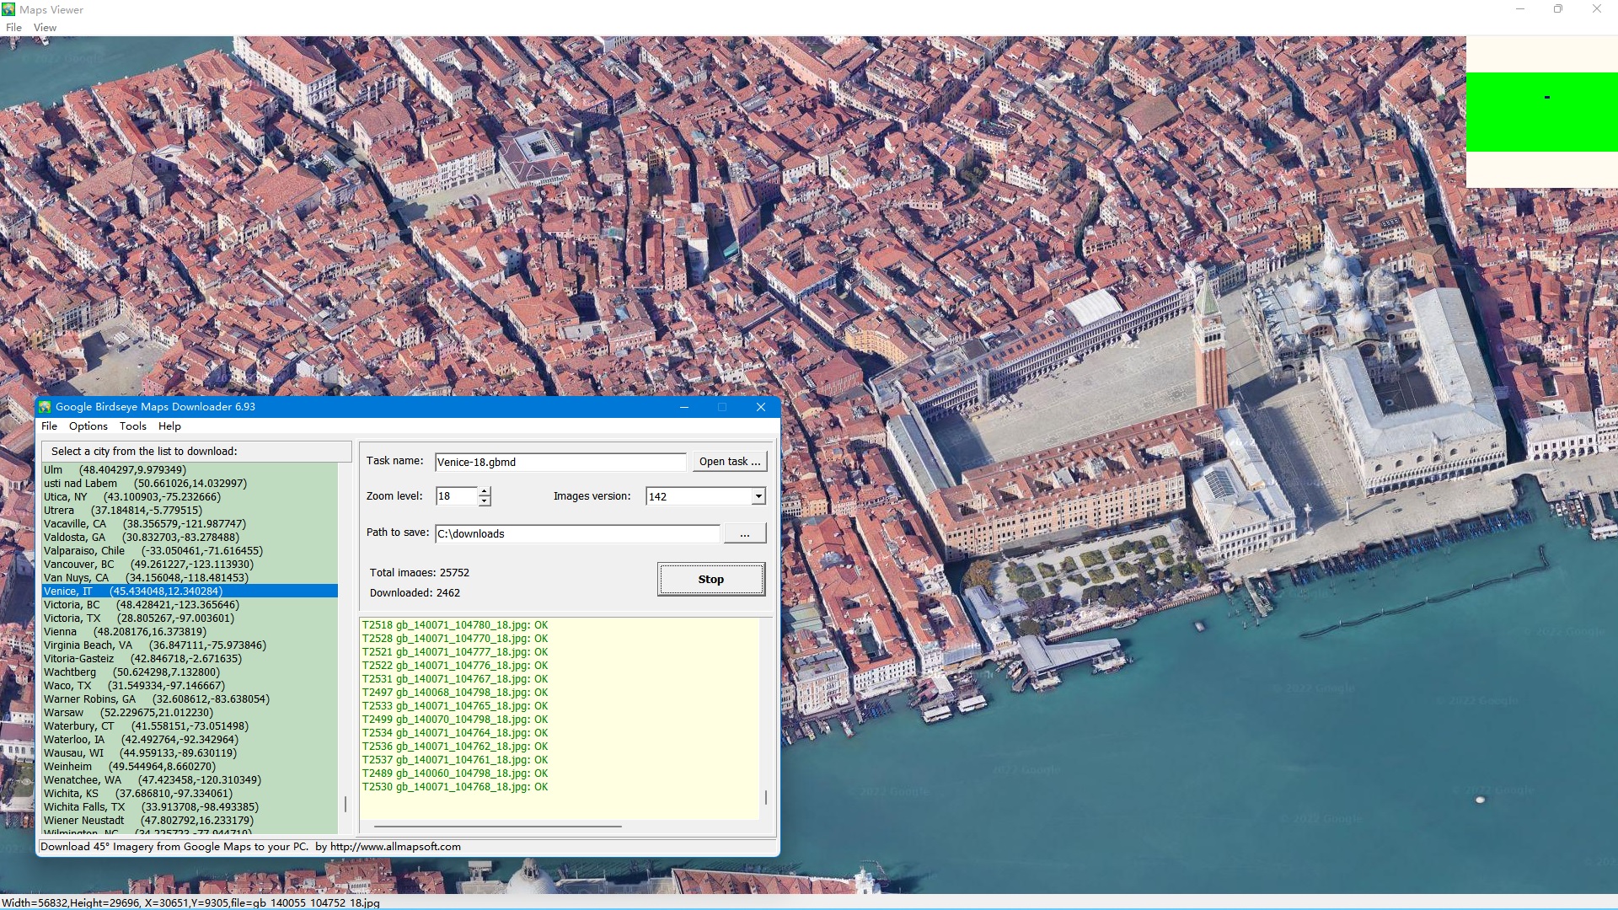Select Valdosta, GA in the list

click(x=190, y=538)
